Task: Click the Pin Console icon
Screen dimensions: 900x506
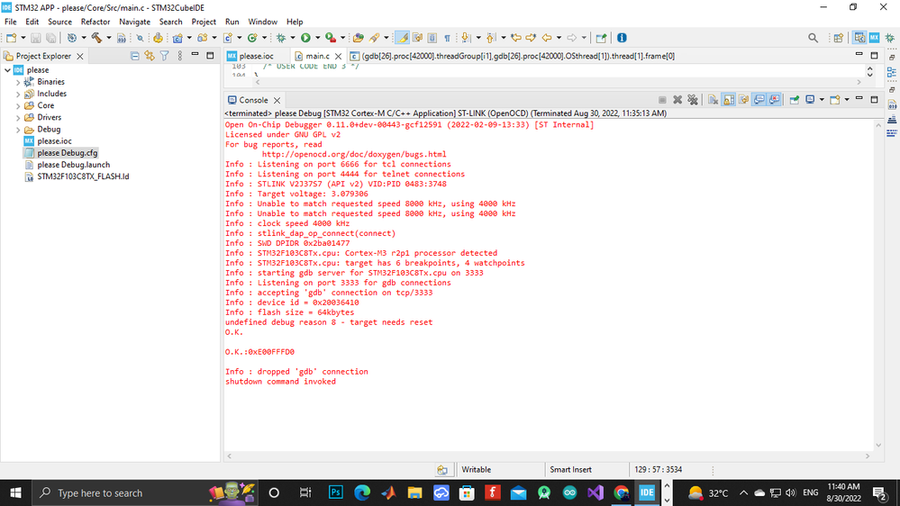Action: pyautogui.click(x=795, y=100)
